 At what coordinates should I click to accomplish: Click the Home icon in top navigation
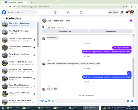point(55,12)
